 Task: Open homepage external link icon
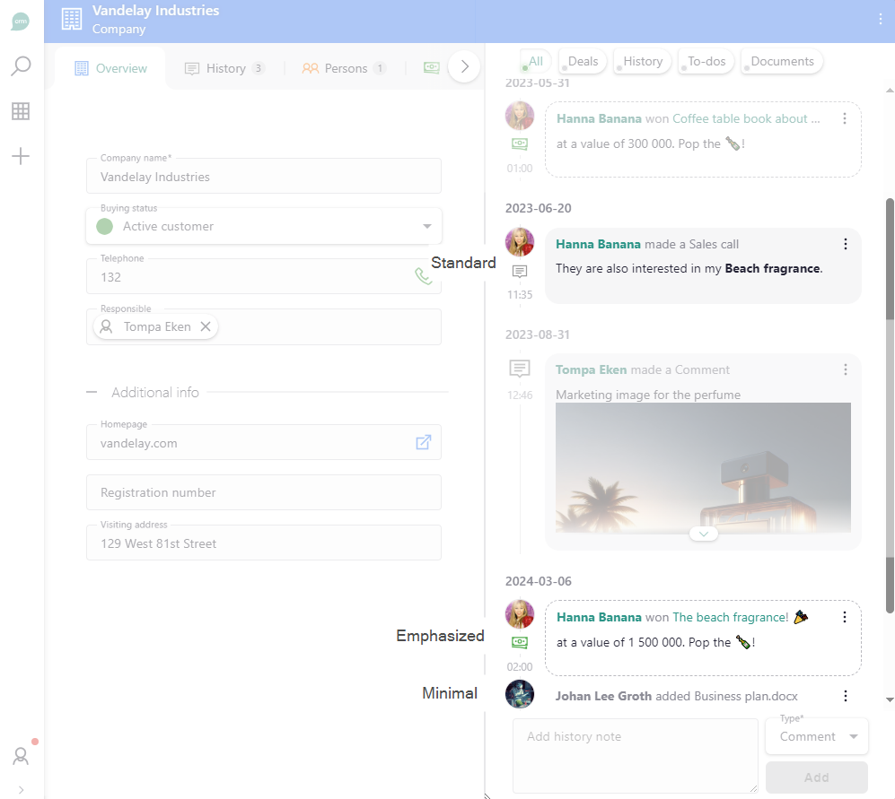(423, 442)
